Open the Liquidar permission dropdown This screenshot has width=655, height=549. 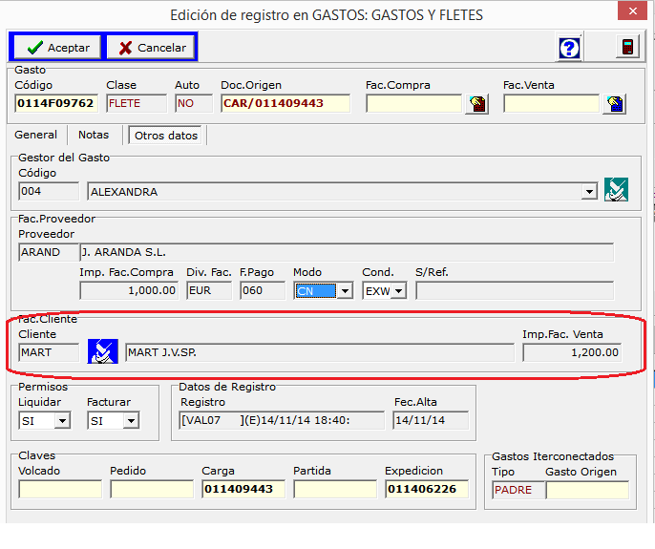(x=62, y=421)
